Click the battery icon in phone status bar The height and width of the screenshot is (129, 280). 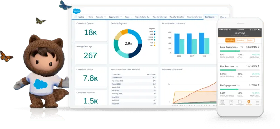(260, 30)
